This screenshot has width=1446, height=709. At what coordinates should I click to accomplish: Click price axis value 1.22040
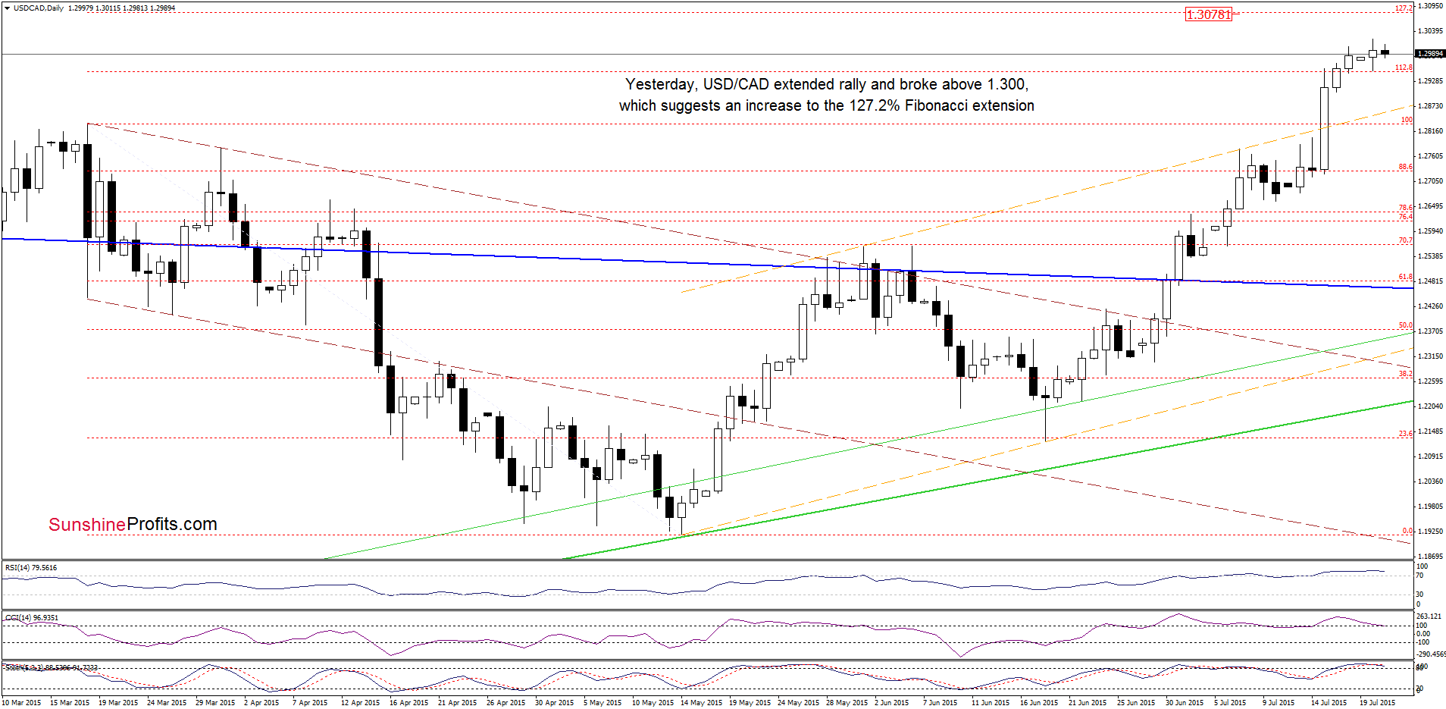1430,406
